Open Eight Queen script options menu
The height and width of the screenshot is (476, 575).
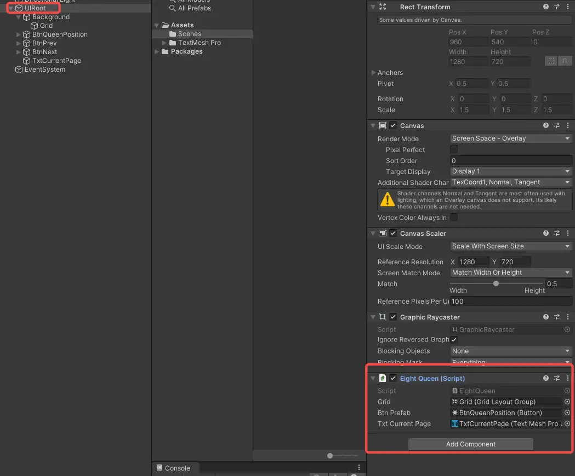568,378
